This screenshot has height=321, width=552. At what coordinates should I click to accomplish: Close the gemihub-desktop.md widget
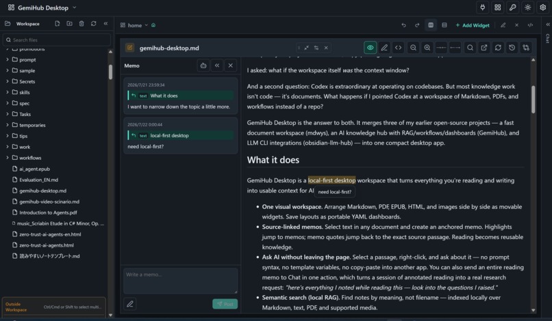(326, 48)
